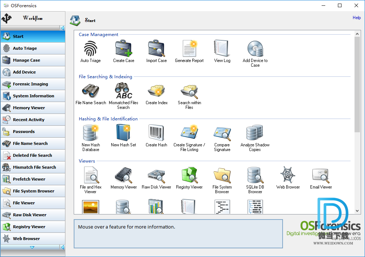Click the main panel vertical scrollbar thumb

coord(357,84)
